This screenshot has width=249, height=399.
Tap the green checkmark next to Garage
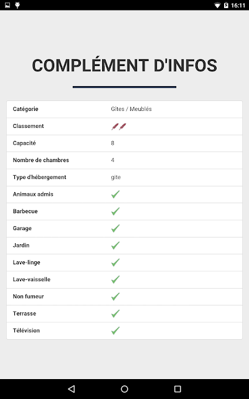tap(115, 228)
